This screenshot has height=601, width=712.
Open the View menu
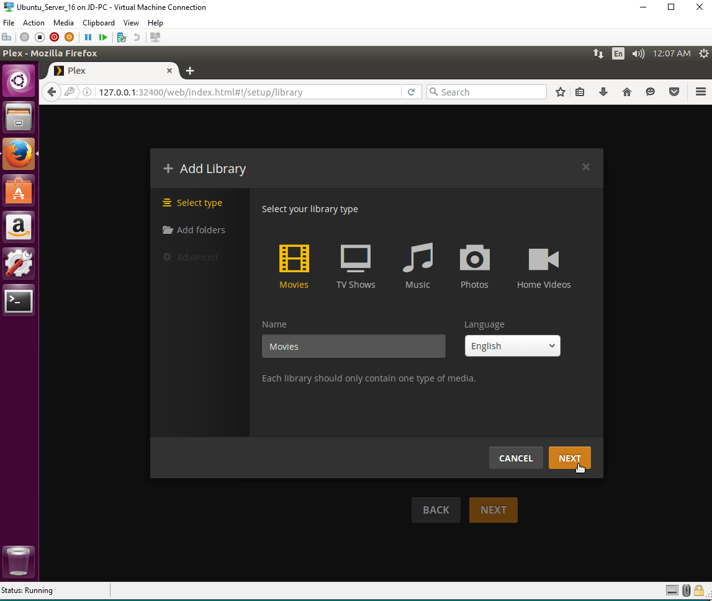tap(131, 23)
